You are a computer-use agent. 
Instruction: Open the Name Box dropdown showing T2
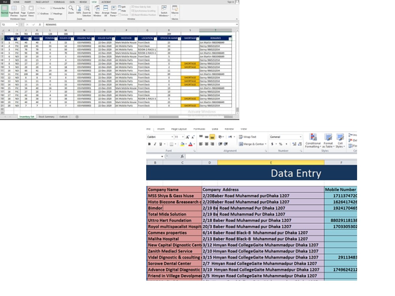click(17, 24)
